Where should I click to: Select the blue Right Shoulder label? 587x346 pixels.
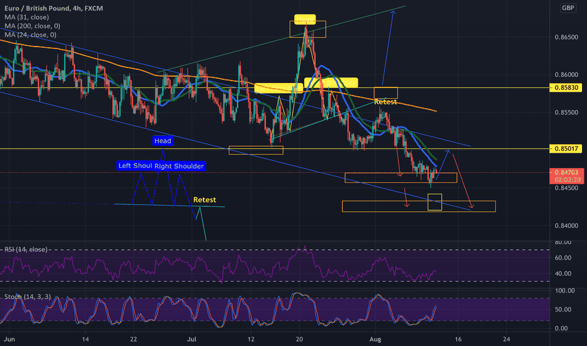click(179, 166)
